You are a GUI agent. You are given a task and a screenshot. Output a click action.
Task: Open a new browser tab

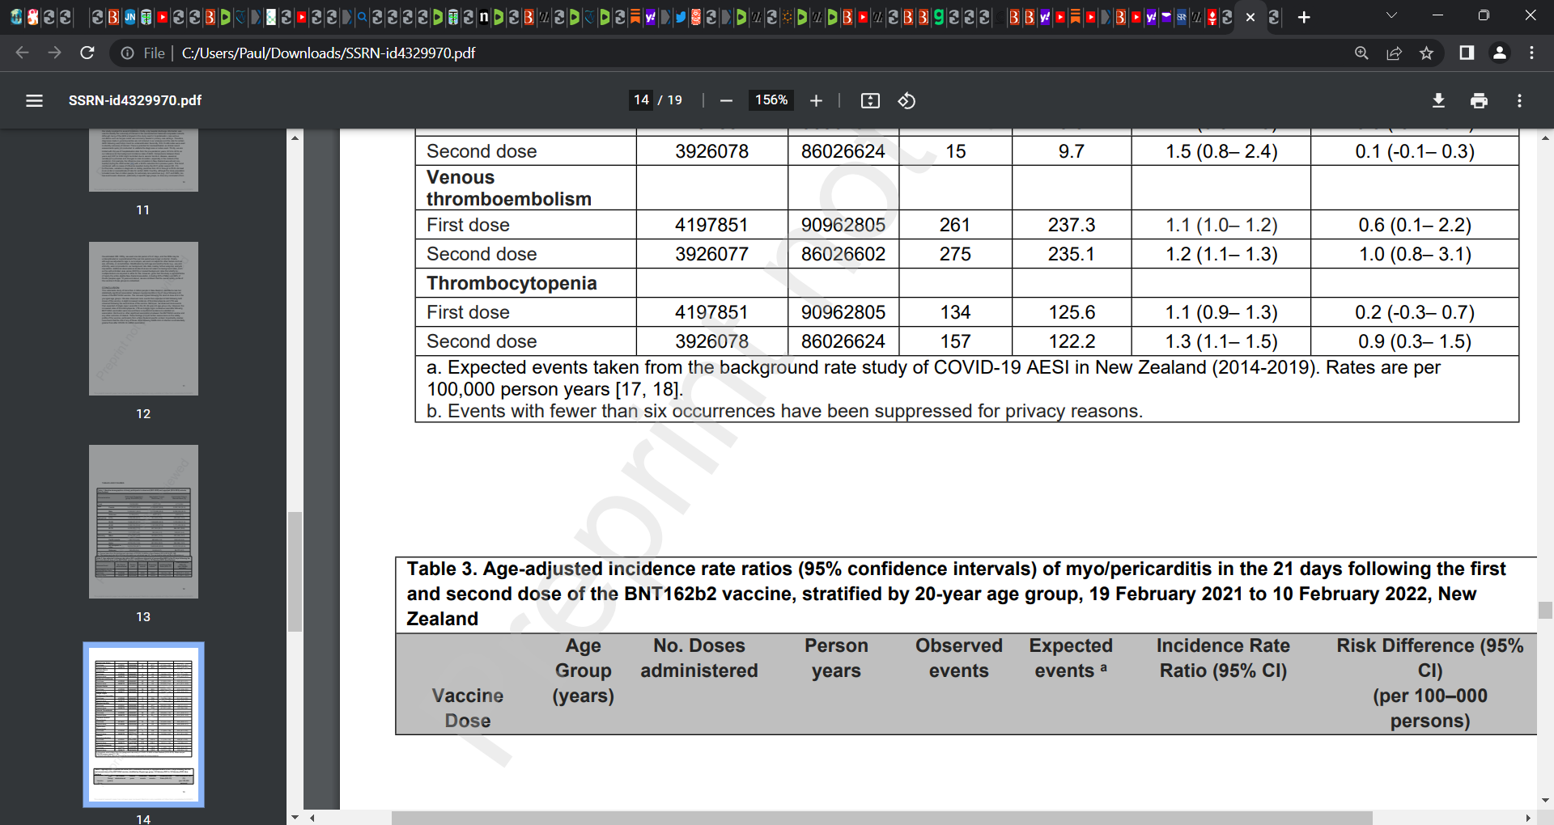click(x=1304, y=17)
